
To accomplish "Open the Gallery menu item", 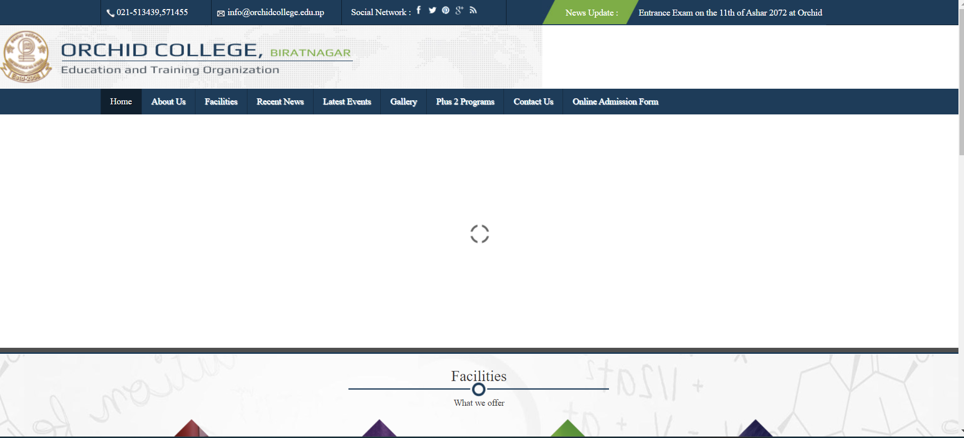I will click(x=403, y=102).
